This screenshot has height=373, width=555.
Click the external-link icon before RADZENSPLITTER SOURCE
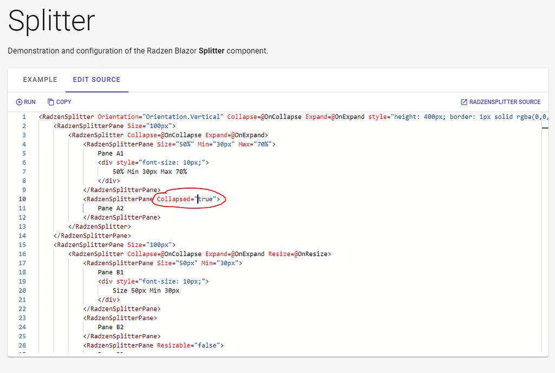pos(464,102)
